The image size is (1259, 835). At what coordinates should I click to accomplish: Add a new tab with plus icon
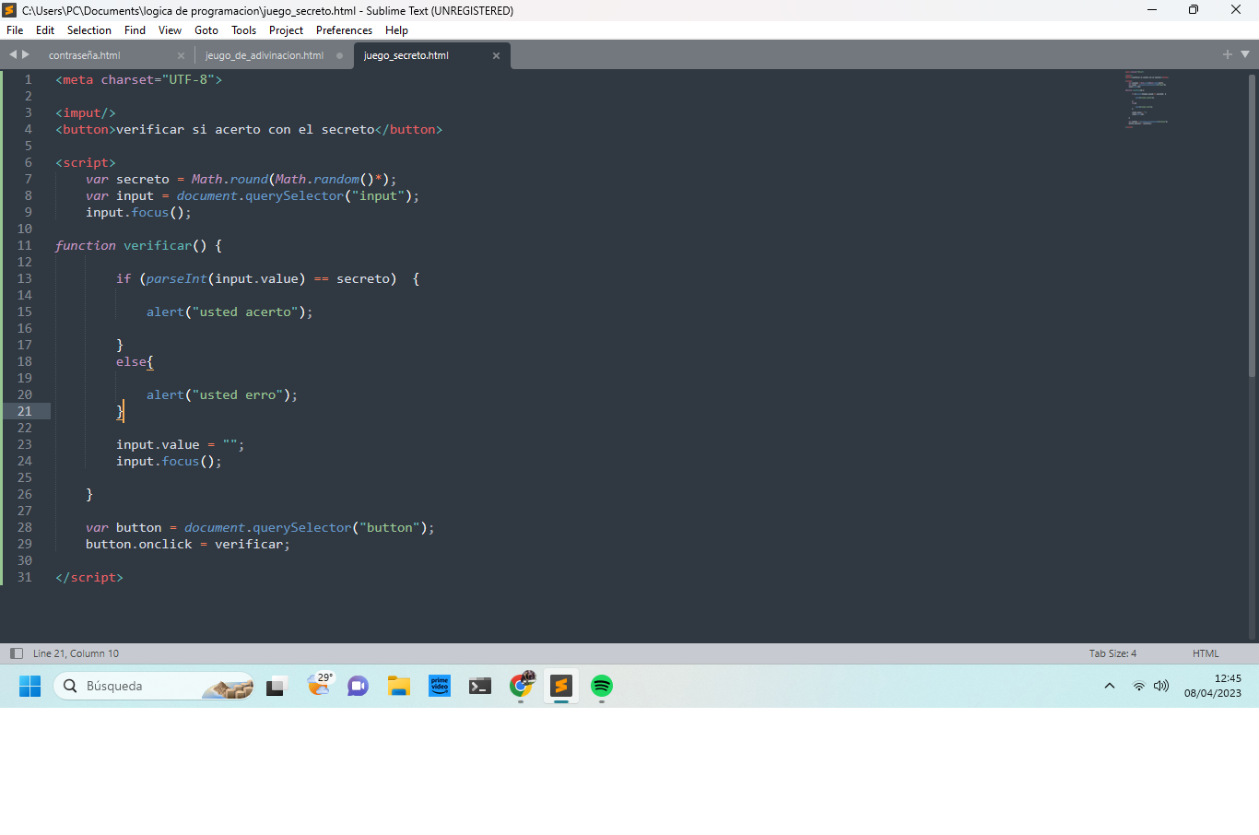click(x=1228, y=54)
